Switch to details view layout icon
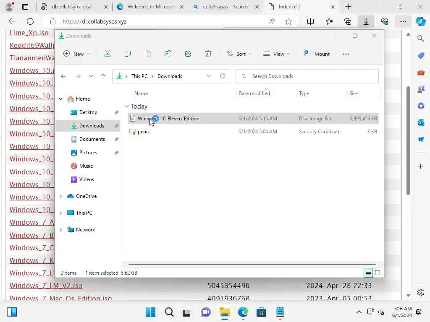 pos(368,273)
